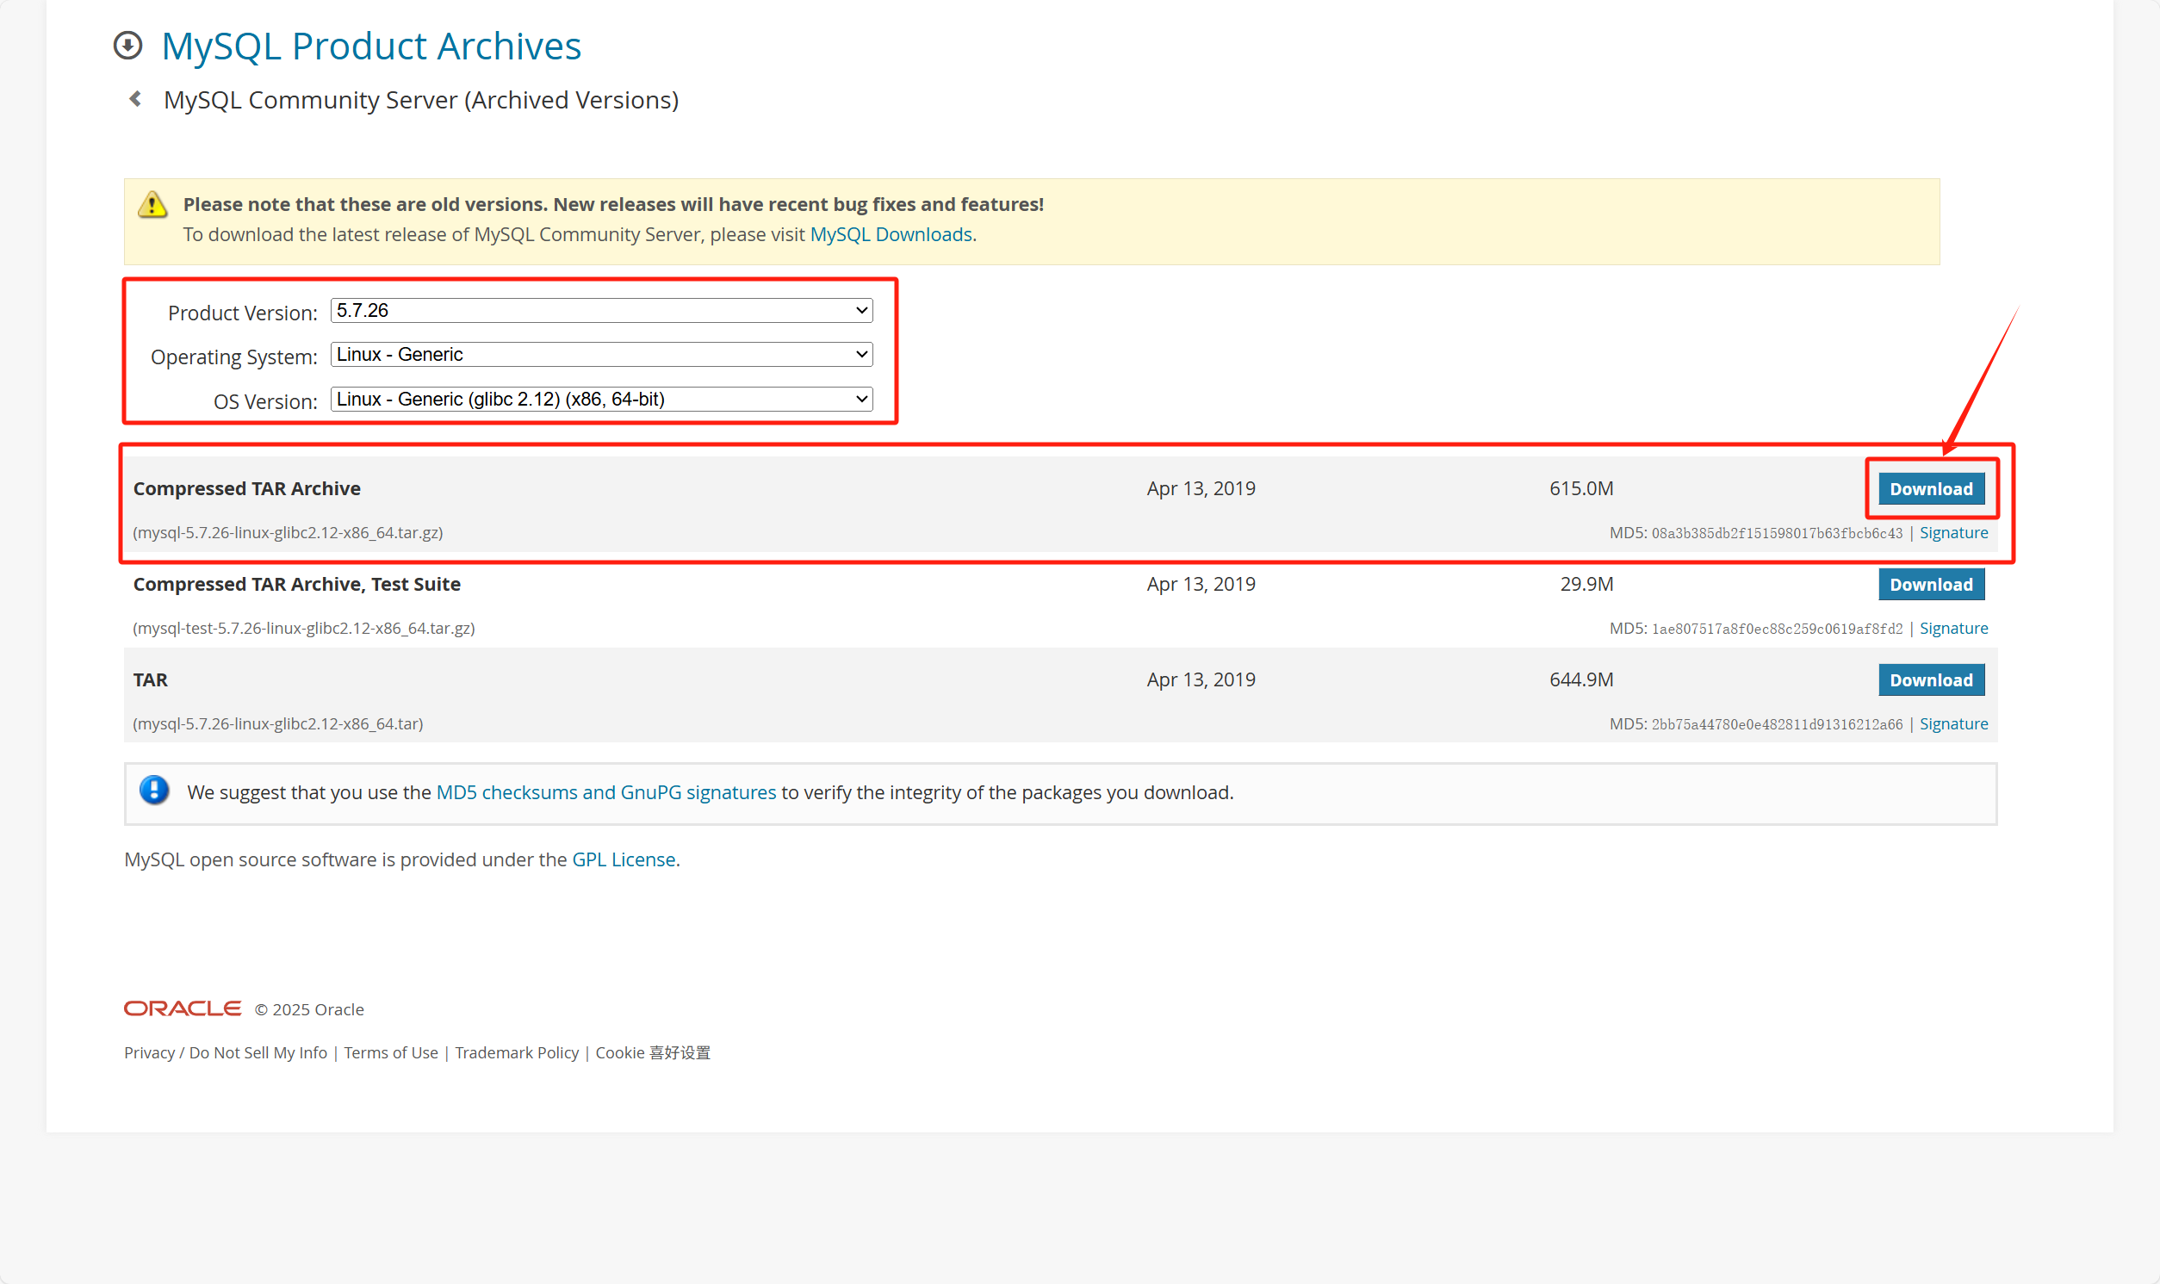Viewport: 2160px width, 1284px height.
Task: Open Signature link for mysql-test tar.gz
Action: coord(1953,628)
